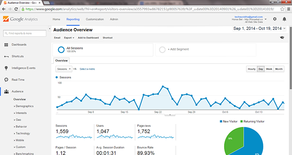292x155 pixels.
Task: Click the Users 1,047 metric sparkline
Action: click(115, 137)
